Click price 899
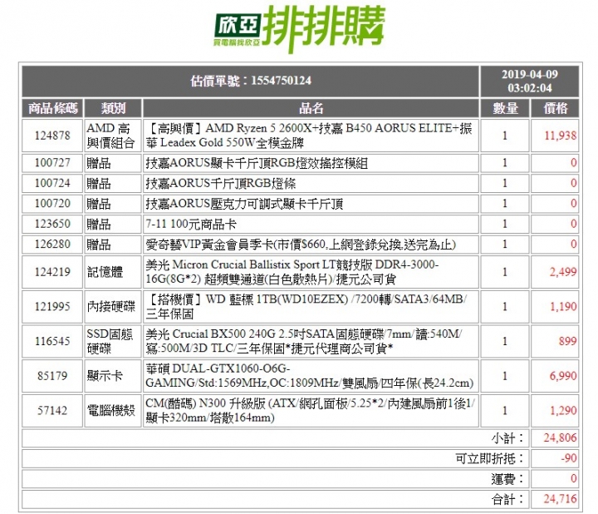Image resolution: width=598 pixels, height=514 pixels. [x=567, y=341]
